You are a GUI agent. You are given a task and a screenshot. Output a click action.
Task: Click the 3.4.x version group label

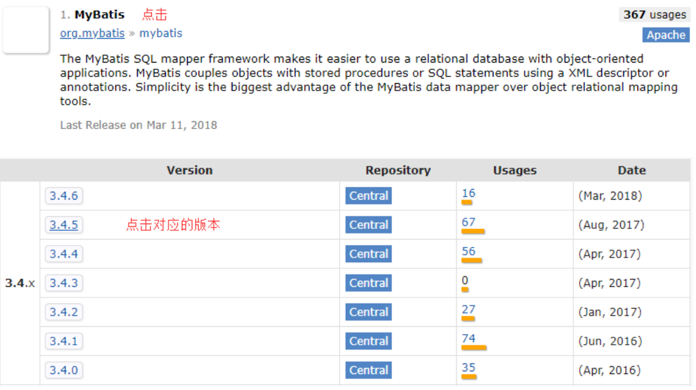pos(20,283)
